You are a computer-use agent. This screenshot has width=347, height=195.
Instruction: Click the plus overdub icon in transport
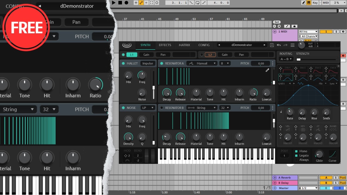(136, 3)
